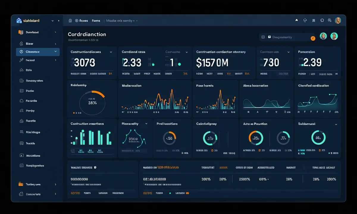Click the icon beside 'Fan srdia' sidebar item
Screen dimensions: 357x214
(x=21, y=101)
